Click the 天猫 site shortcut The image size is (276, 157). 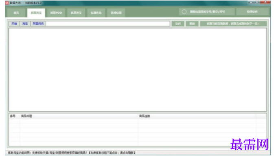[x=14, y=24]
